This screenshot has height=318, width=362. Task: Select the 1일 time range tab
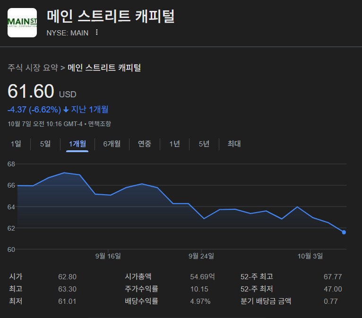click(x=16, y=144)
